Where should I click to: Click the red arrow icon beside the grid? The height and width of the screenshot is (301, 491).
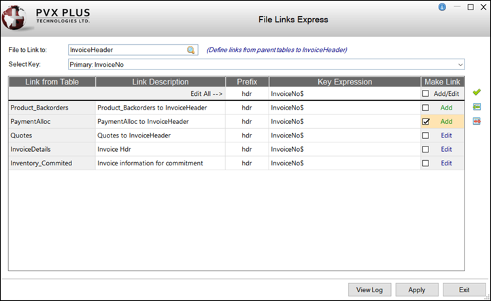click(x=477, y=121)
